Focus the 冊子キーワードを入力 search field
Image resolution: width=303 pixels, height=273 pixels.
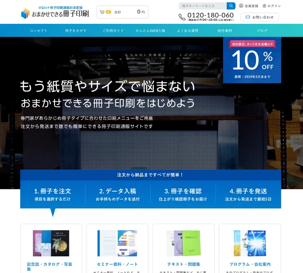tap(202, 6)
